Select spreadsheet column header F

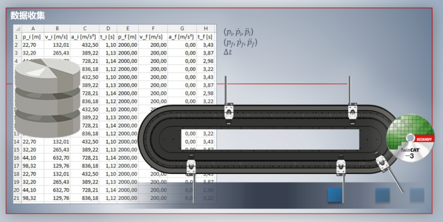coord(153,28)
